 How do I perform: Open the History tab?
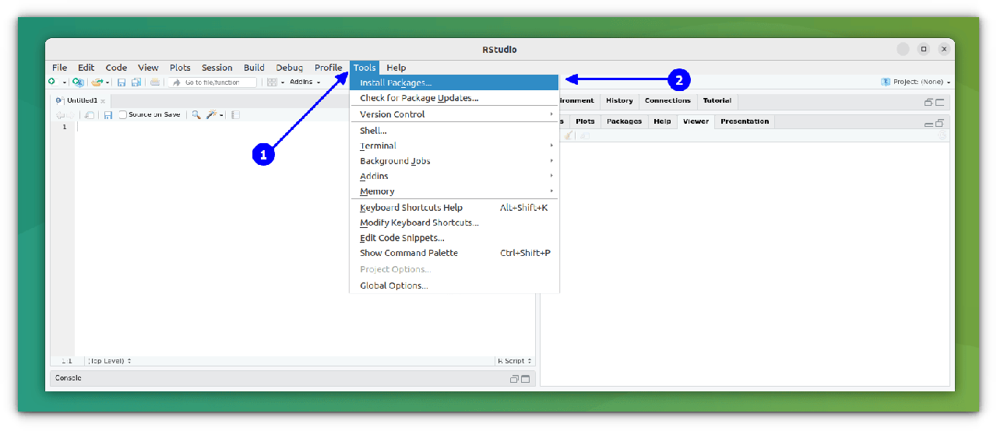619,100
